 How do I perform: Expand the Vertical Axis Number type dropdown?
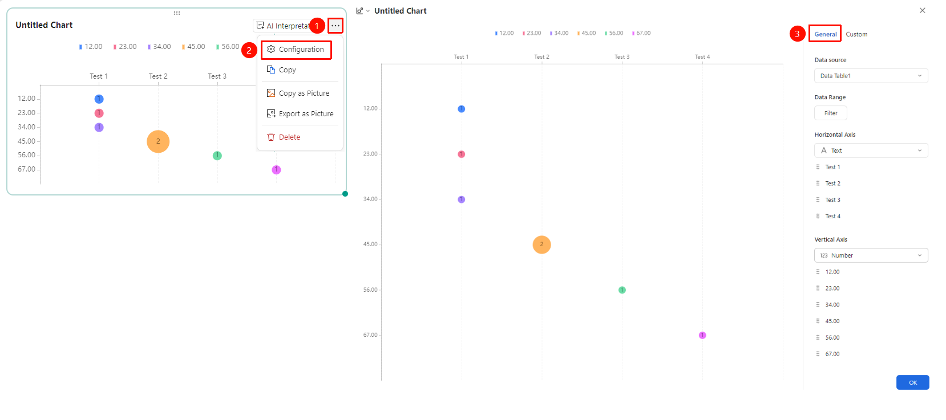click(871, 255)
